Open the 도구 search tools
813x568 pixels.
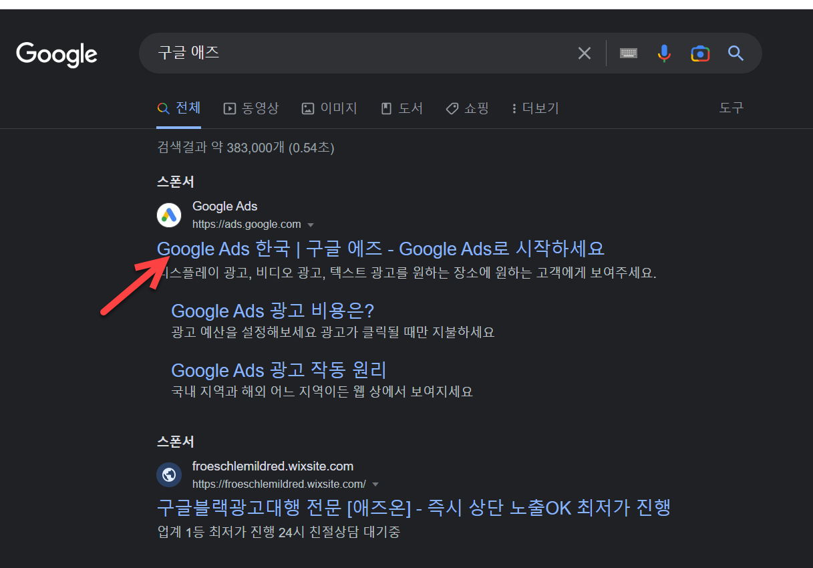coord(731,108)
